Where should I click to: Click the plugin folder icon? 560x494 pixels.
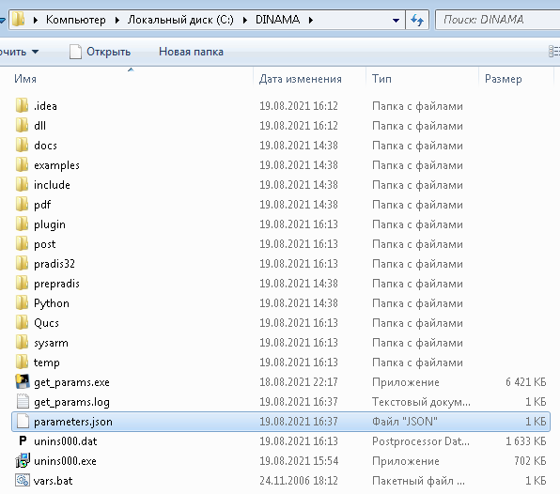[22, 224]
